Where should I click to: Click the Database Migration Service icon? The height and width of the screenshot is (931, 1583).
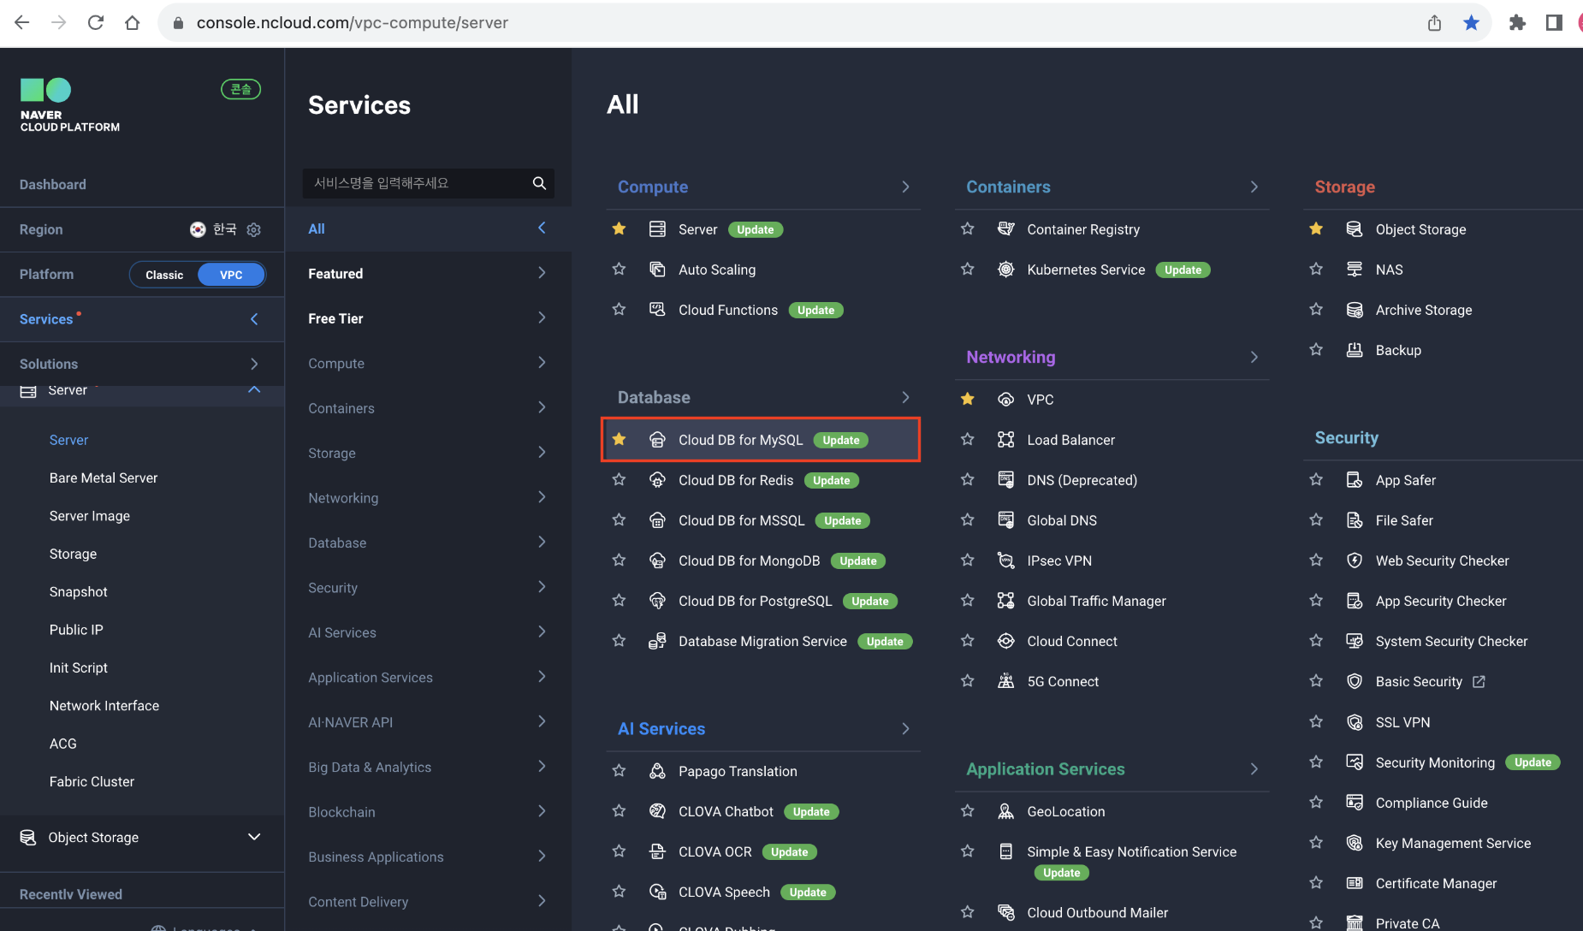coord(657,641)
